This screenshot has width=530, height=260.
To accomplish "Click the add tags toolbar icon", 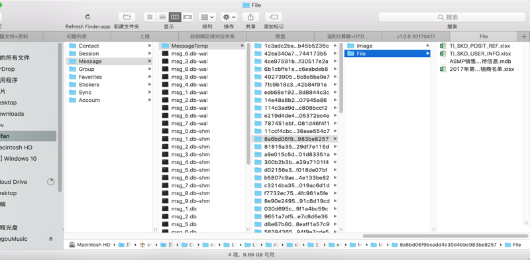I will point(274,17).
